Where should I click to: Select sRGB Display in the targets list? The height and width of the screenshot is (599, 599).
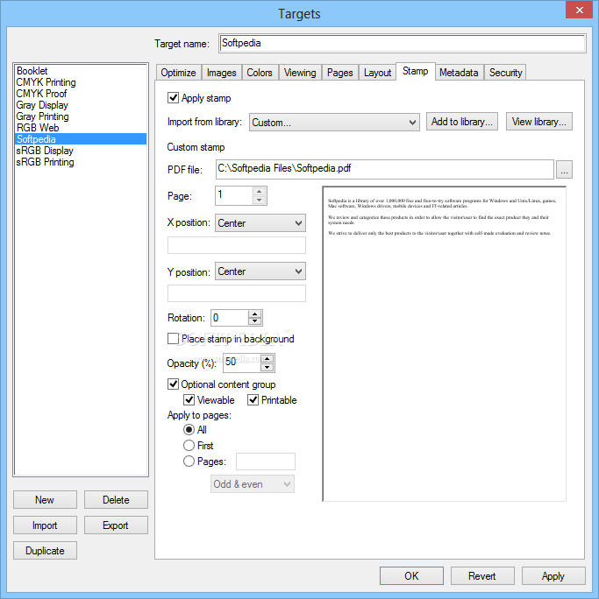(81, 151)
